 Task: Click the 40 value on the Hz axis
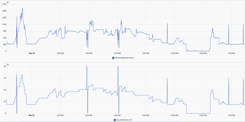tap(5, 90)
